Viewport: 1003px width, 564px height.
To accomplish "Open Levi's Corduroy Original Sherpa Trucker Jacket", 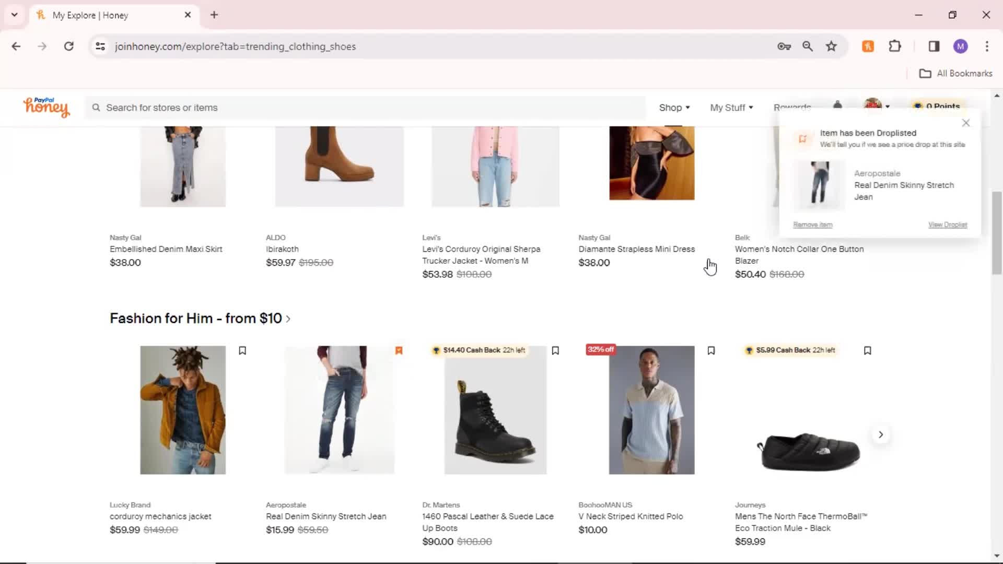I will pos(481,255).
